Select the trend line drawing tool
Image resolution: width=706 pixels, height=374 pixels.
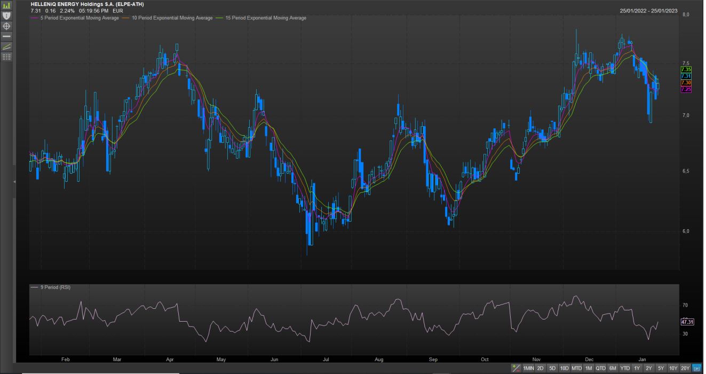click(x=6, y=46)
